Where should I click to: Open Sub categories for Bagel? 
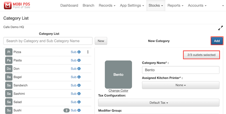tap(73, 77)
